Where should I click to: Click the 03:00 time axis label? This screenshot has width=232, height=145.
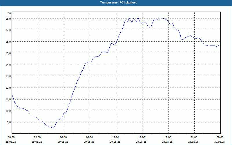[38, 137]
